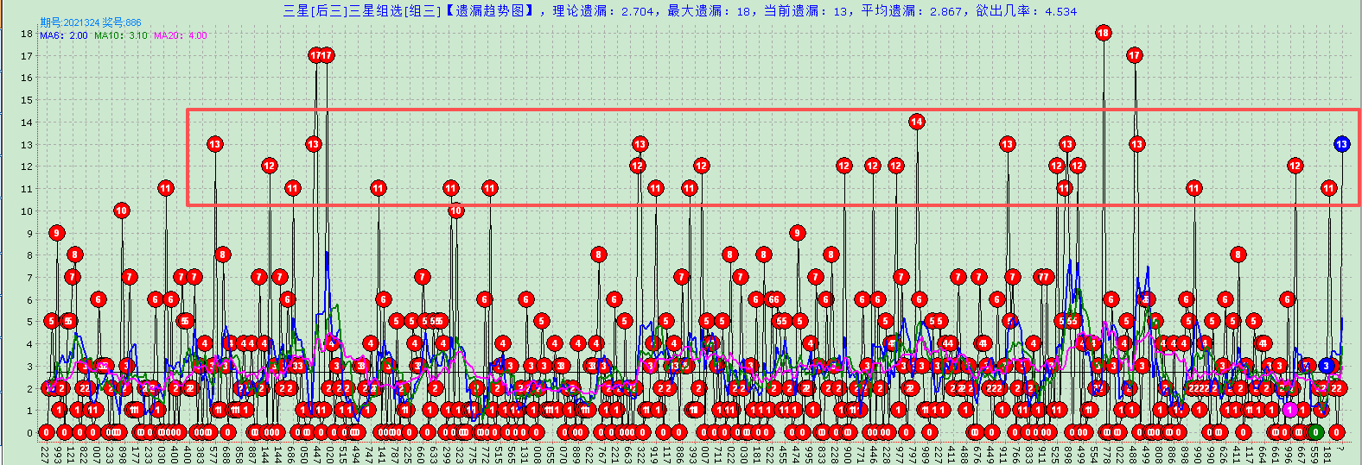
Task: Click the 期号:2021324 issue label
Action: pyautogui.click(x=69, y=22)
